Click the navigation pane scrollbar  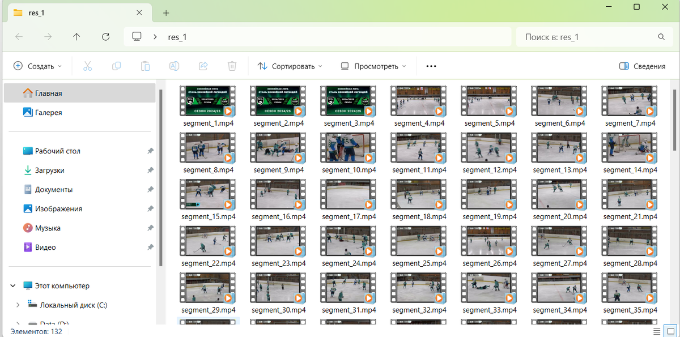161,178
